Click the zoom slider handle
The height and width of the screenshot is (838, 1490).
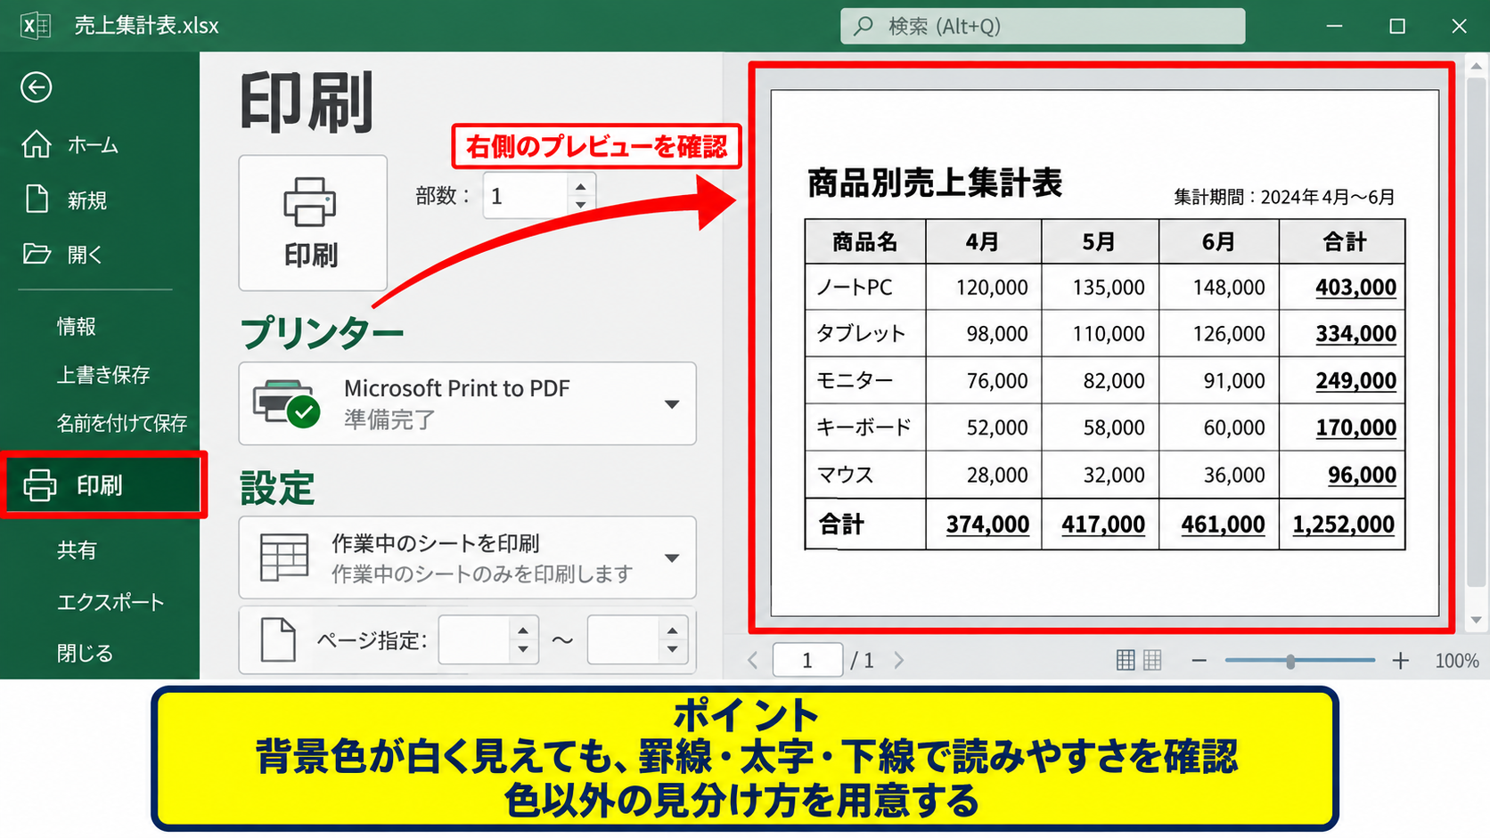pyautogui.click(x=1290, y=661)
